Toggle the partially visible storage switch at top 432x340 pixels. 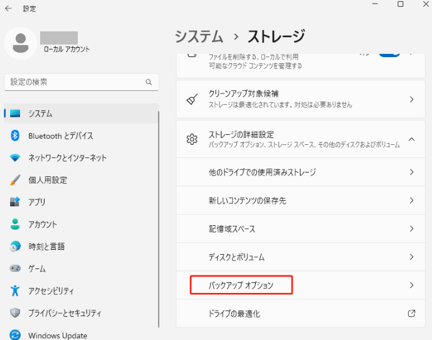coord(389,55)
